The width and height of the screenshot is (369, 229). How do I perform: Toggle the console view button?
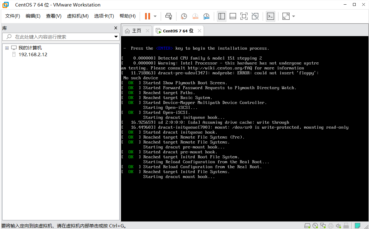coord(270,16)
